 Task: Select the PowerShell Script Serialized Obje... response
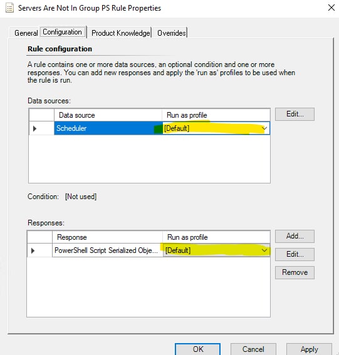point(107,250)
